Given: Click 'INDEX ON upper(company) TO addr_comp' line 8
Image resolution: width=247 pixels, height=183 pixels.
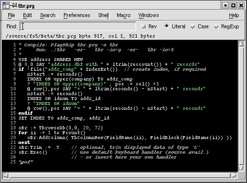Looking at the screenshot, I should pos(80,79).
